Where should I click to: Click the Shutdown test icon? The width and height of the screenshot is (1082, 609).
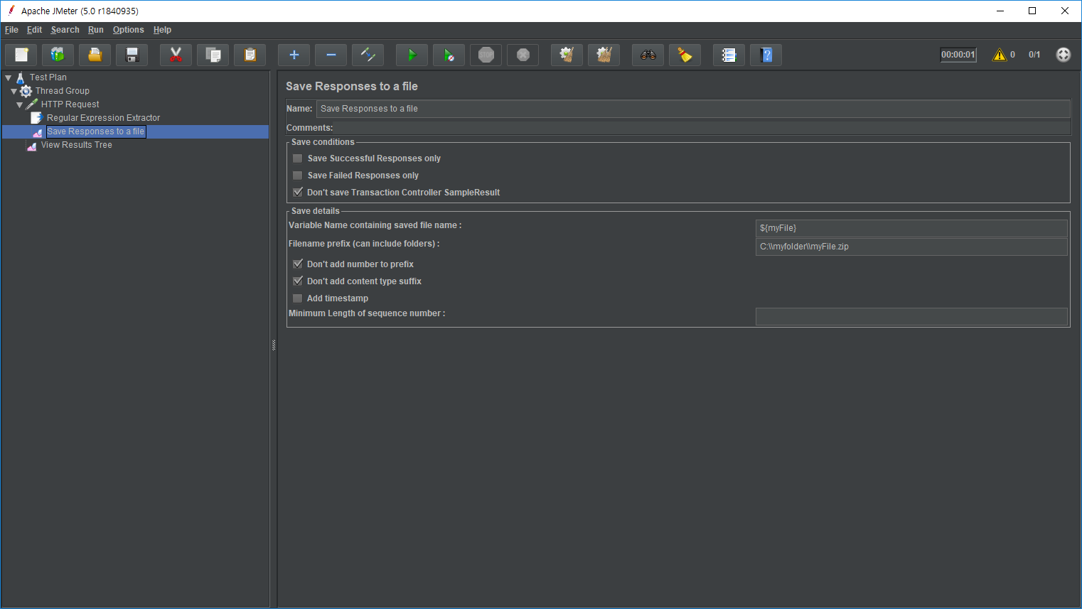point(523,55)
